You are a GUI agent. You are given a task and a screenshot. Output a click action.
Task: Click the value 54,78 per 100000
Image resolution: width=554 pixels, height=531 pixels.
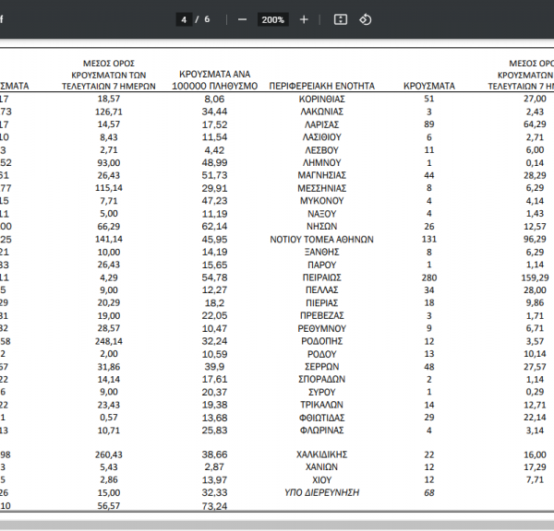(215, 277)
